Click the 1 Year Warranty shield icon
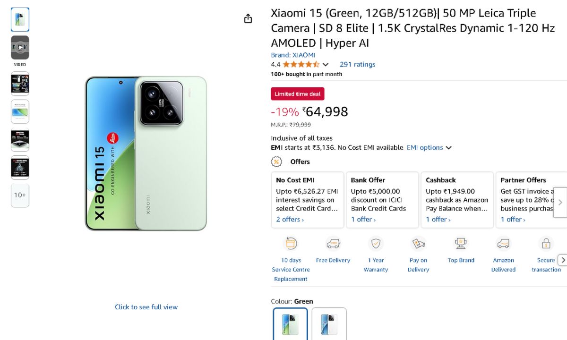This screenshot has height=340, width=567. 376,243
